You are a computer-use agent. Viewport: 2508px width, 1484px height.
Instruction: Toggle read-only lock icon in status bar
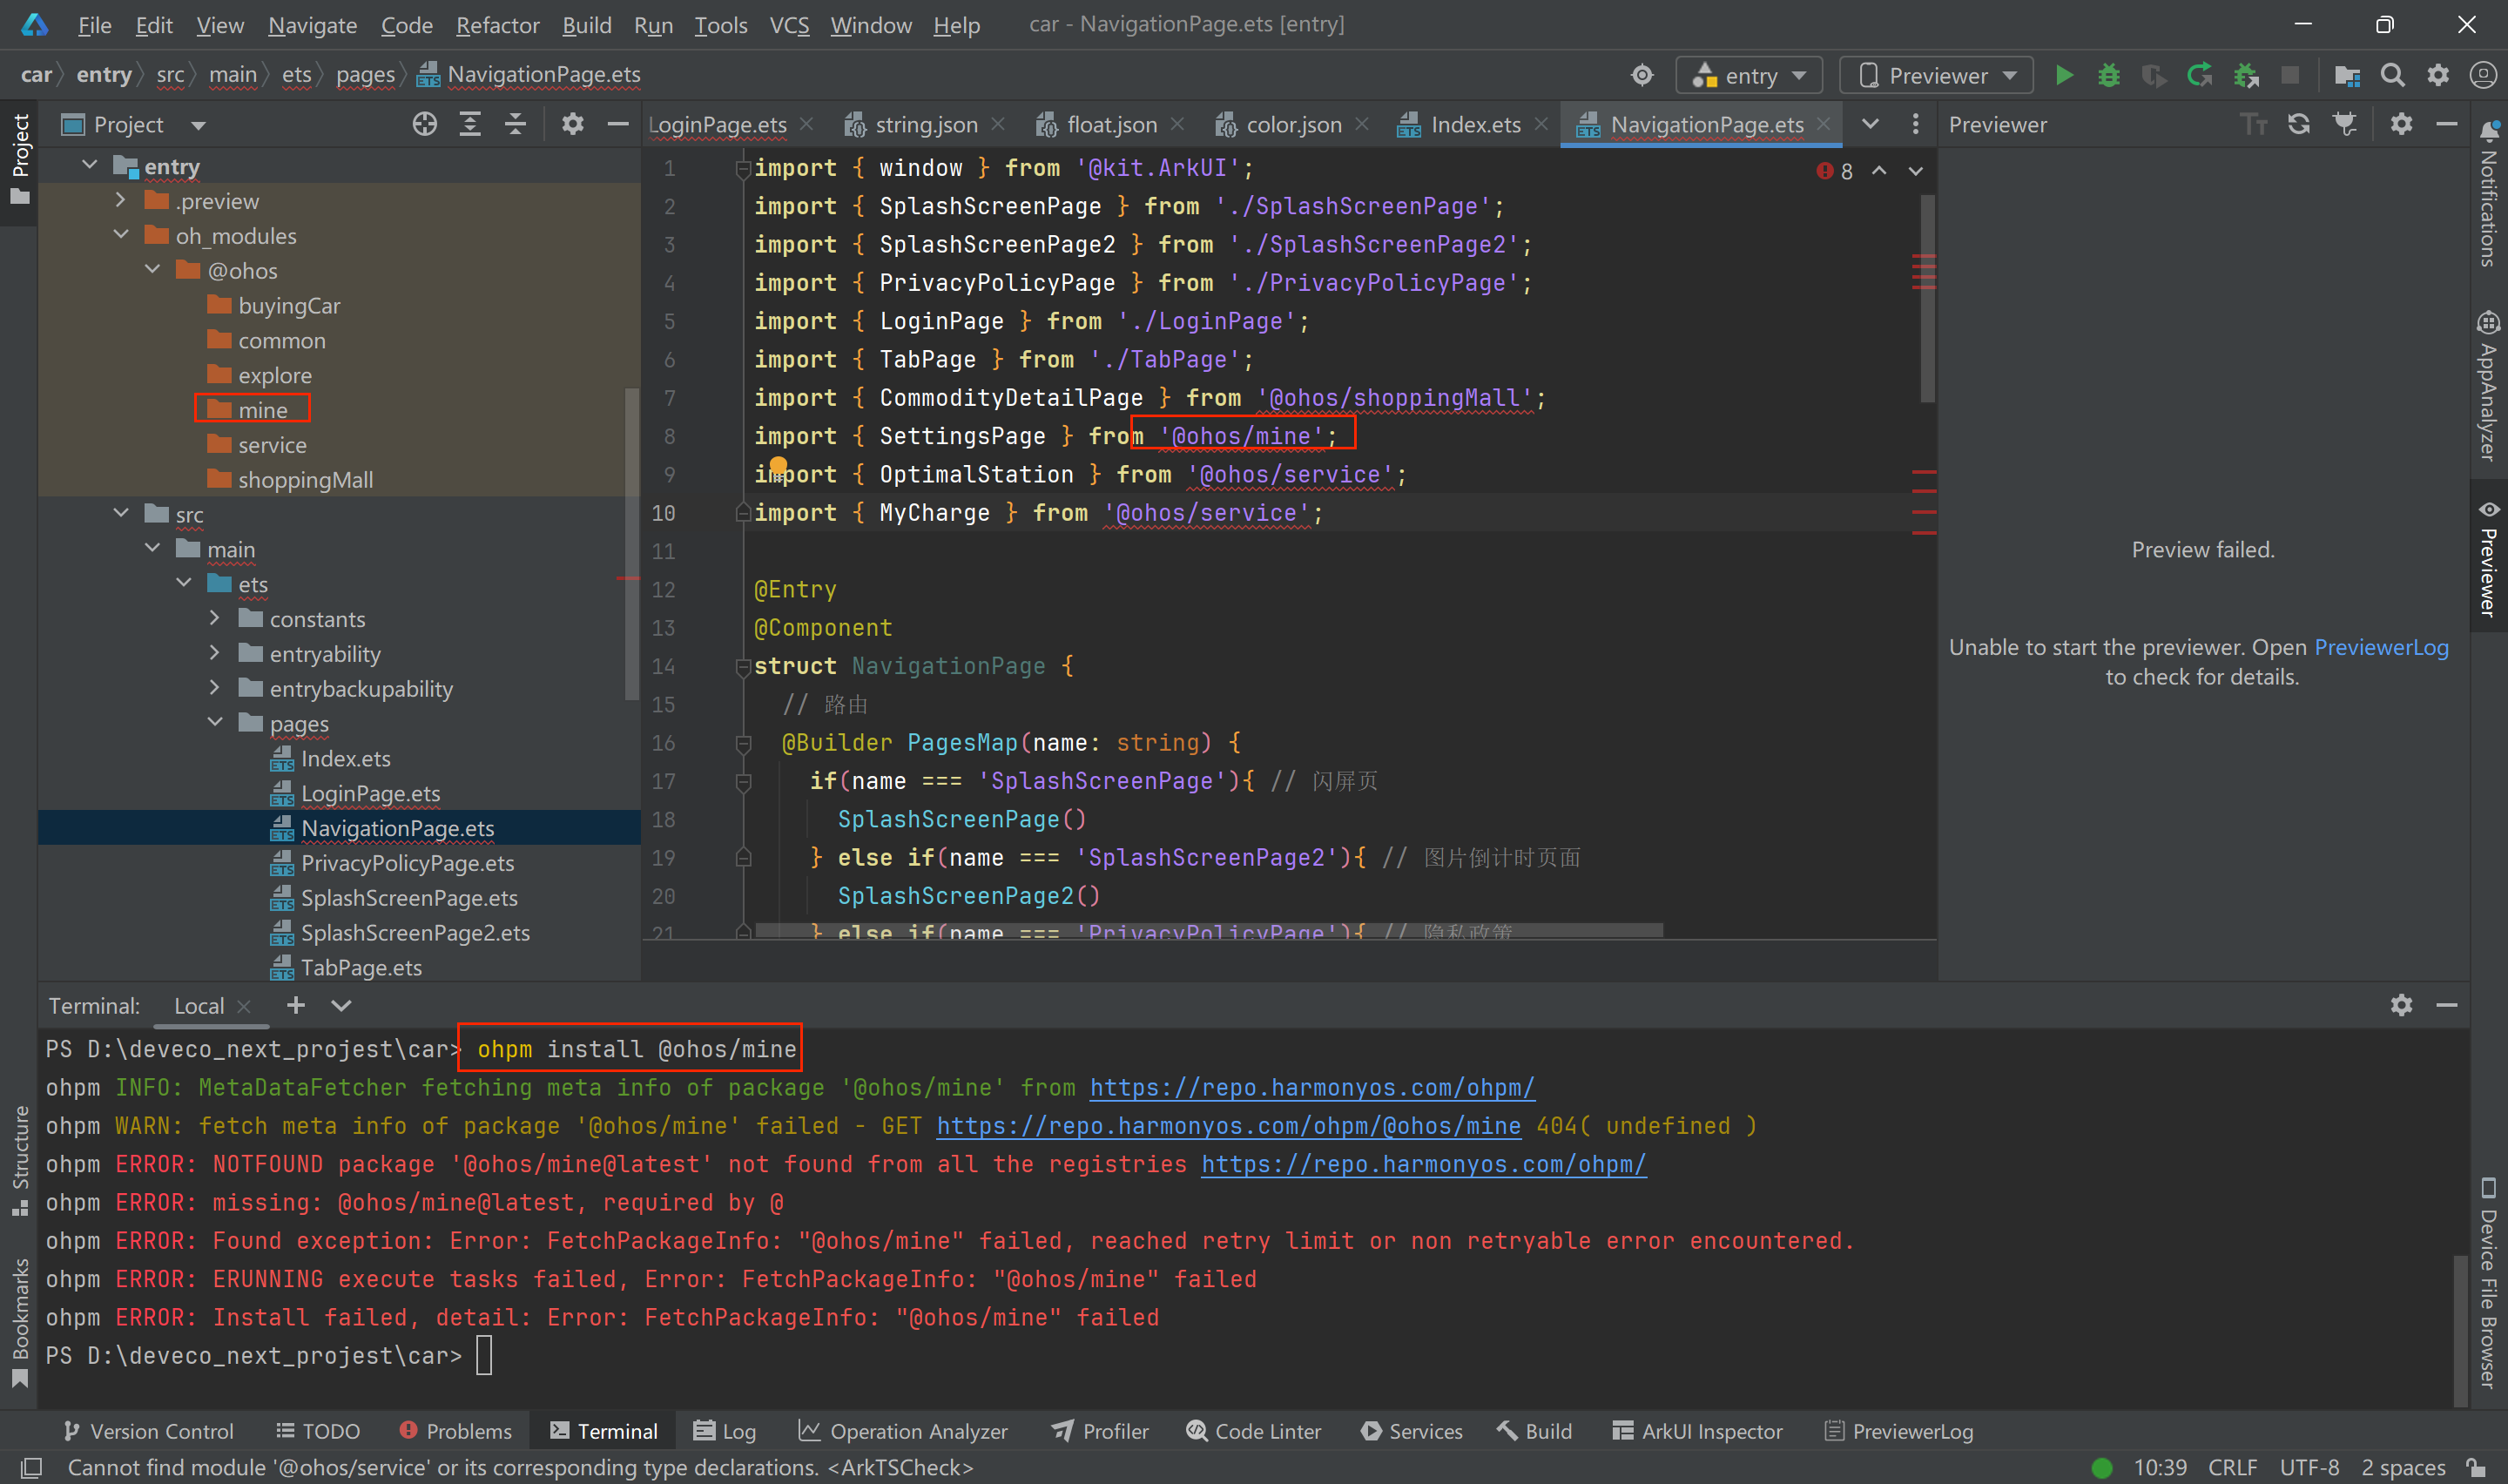click(2476, 1468)
